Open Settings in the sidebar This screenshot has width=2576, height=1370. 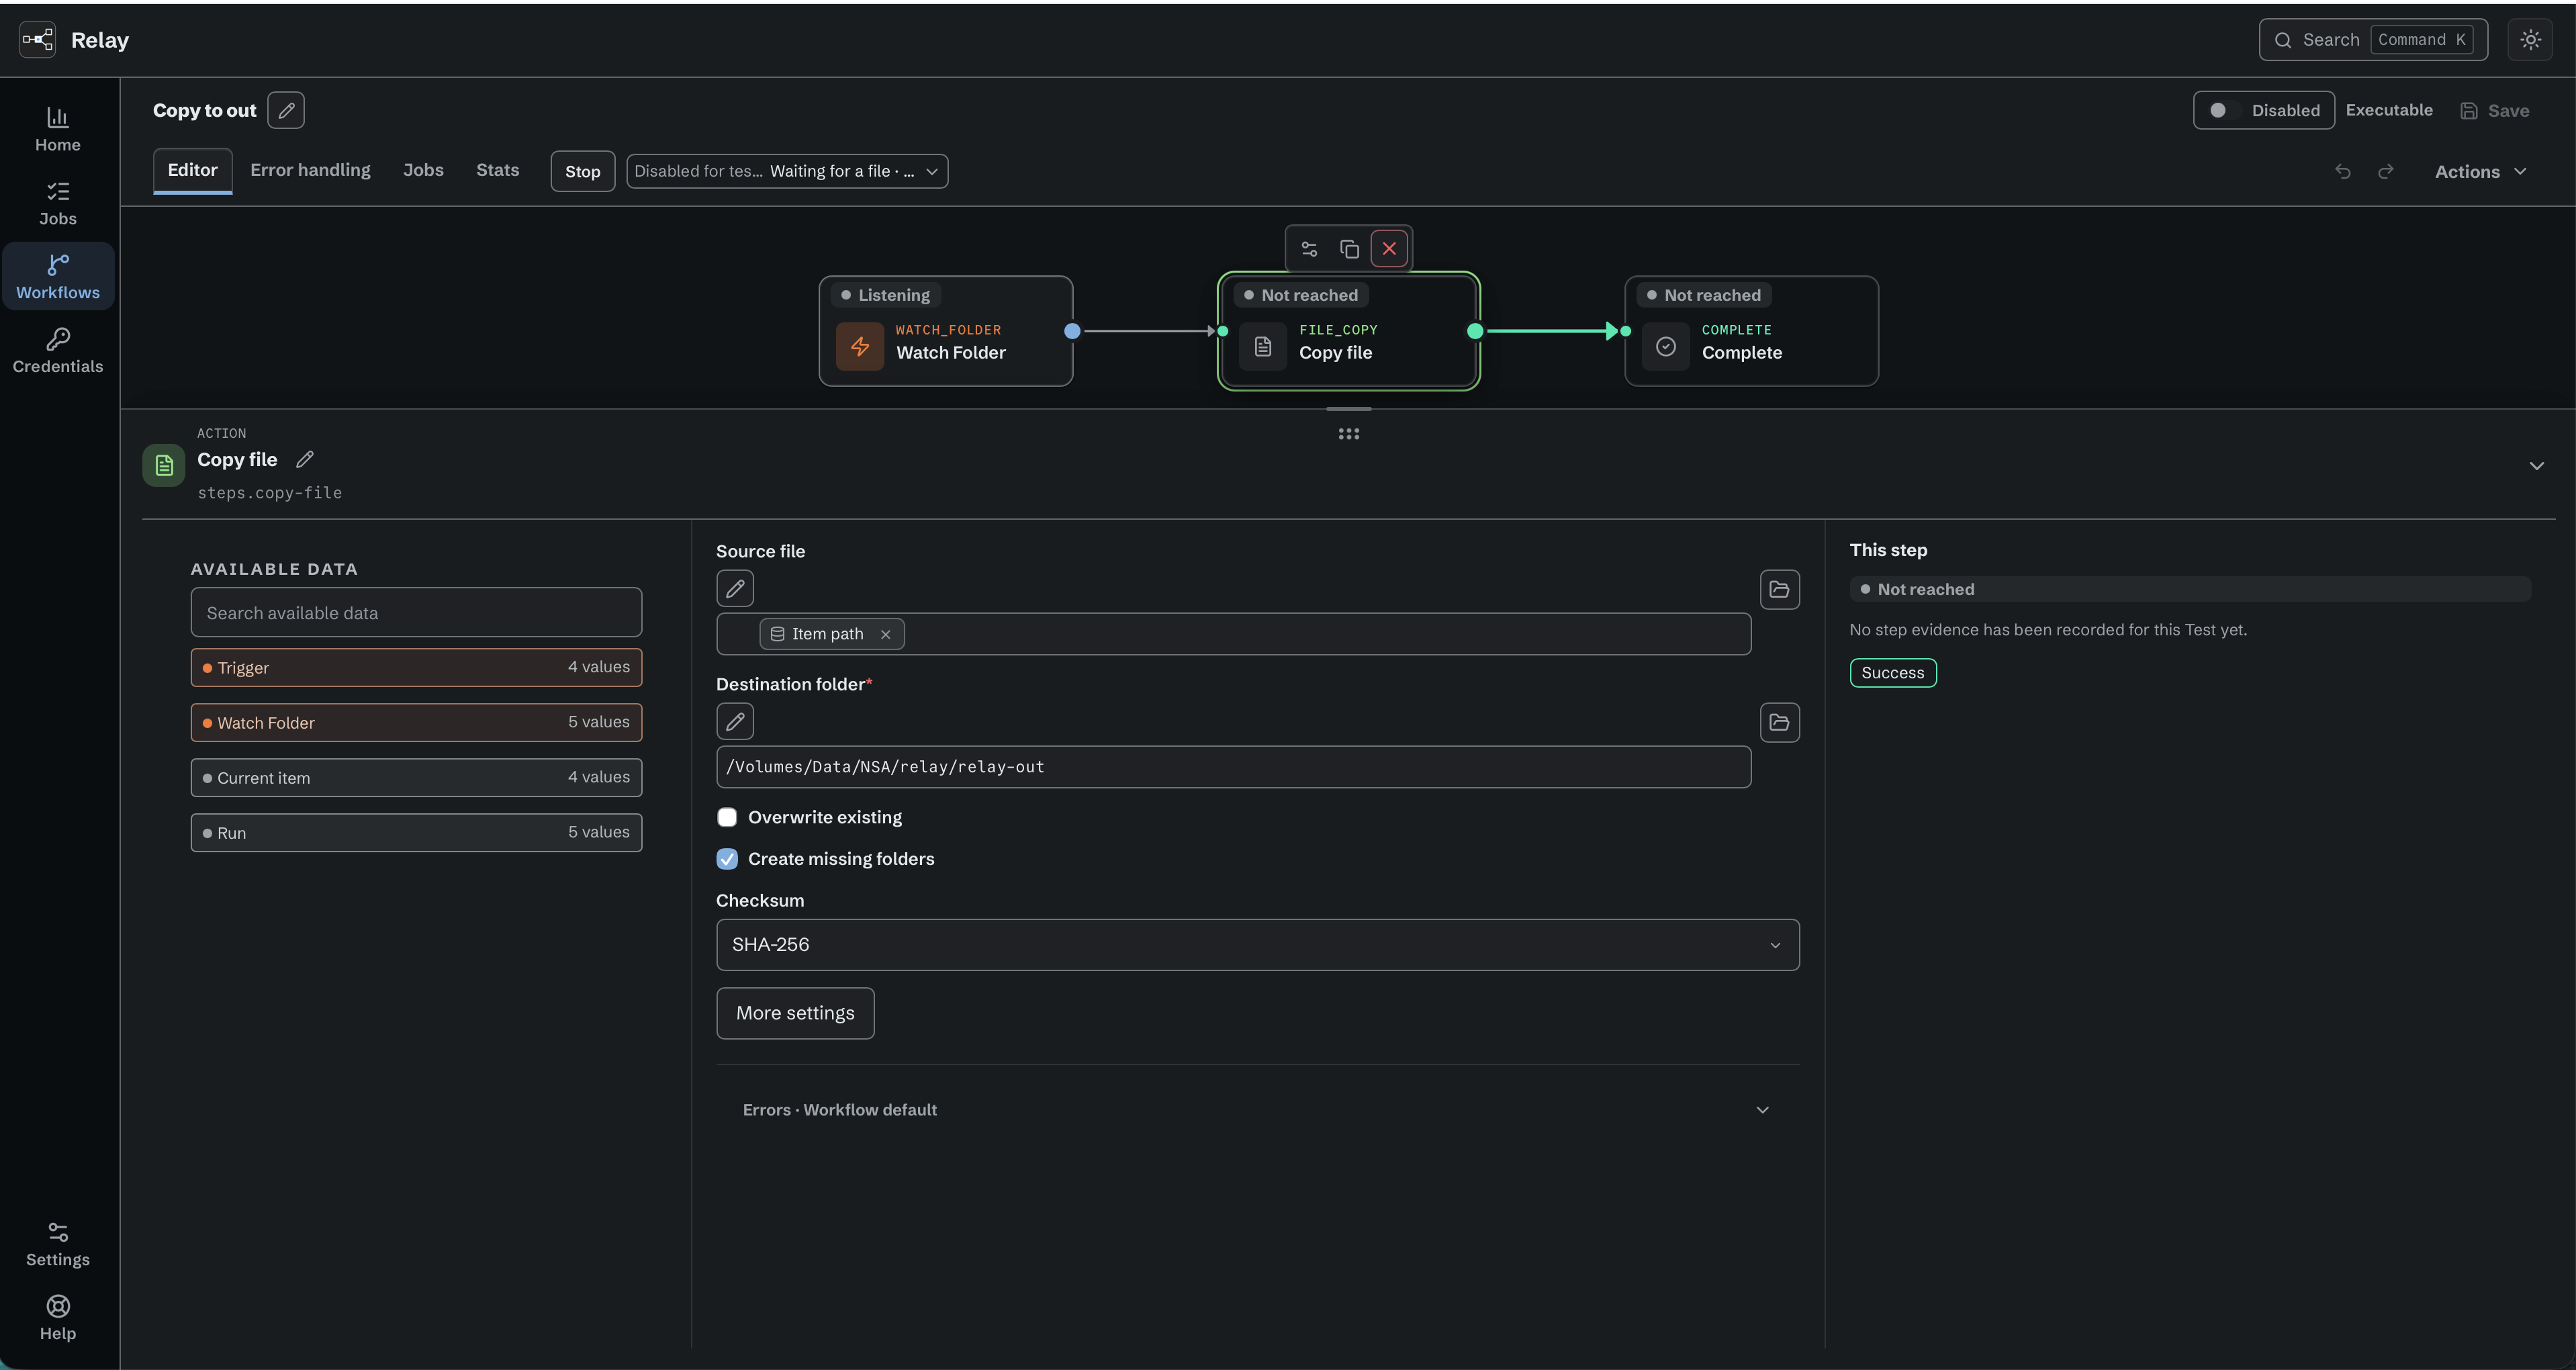pyautogui.click(x=58, y=1245)
